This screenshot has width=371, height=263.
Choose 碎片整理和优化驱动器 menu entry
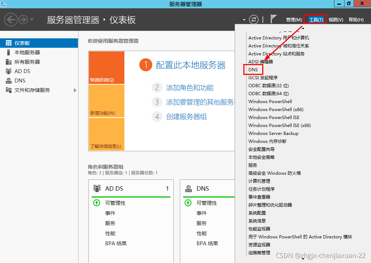click(270, 205)
